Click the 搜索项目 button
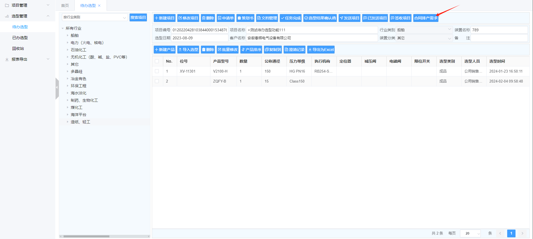 (138, 17)
